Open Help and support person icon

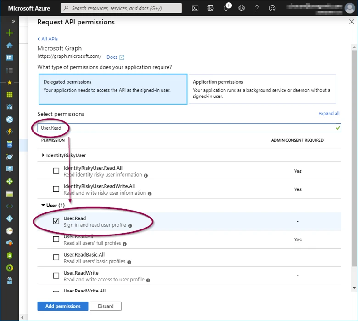coord(10,280)
